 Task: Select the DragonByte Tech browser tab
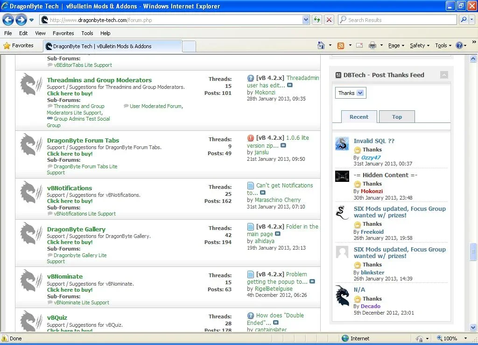click(x=112, y=46)
